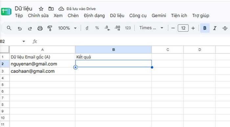Select row 7 header
The image size is (230, 127).
tap(5, 98)
